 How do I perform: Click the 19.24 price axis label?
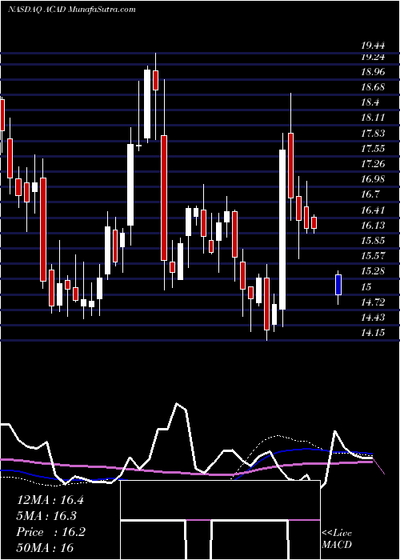click(373, 57)
